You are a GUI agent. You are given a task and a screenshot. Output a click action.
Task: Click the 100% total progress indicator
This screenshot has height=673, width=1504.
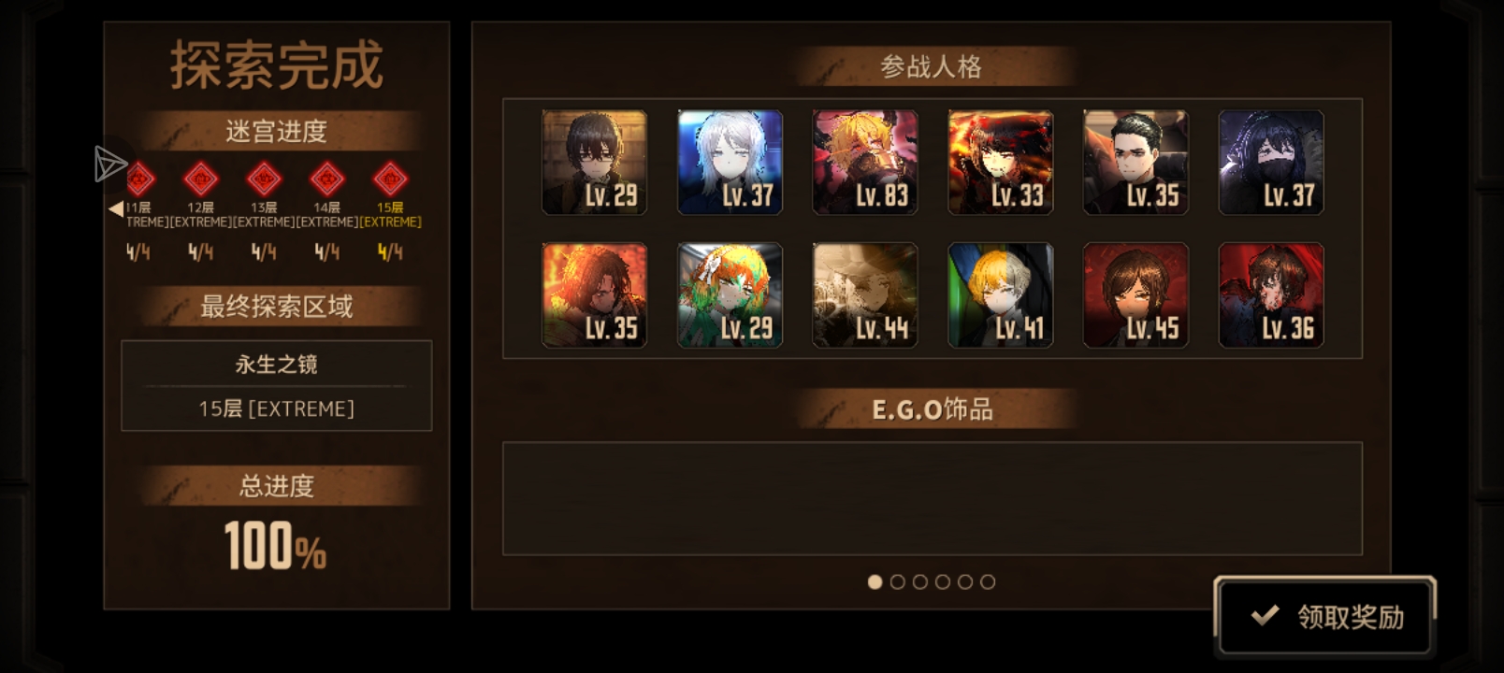point(276,546)
